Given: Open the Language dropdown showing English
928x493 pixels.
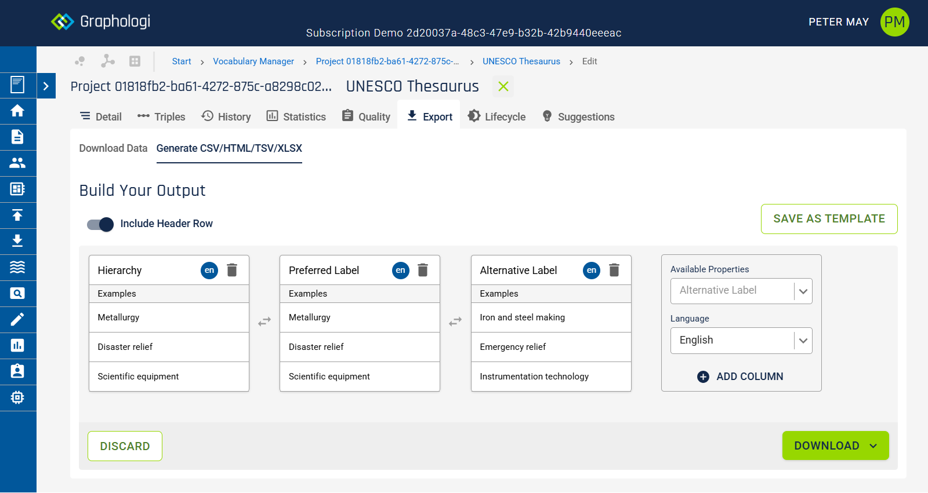Looking at the screenshot, I should coord(741,341).
